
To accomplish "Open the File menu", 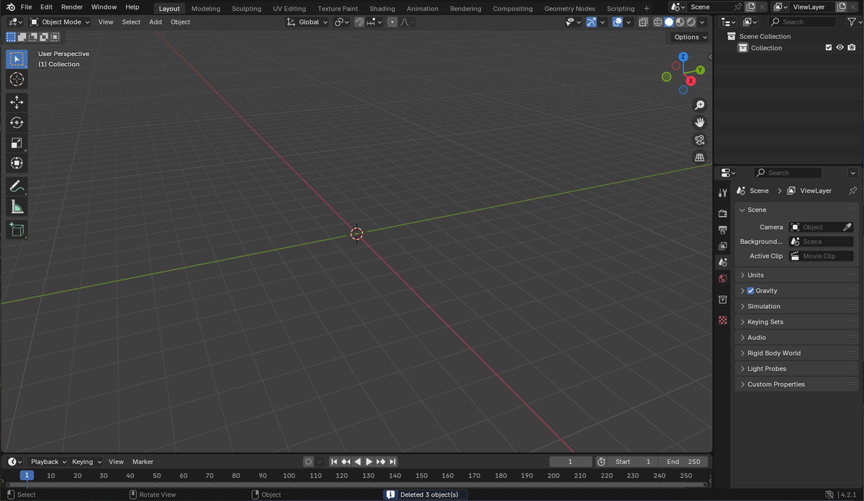I will click(27, 6).
